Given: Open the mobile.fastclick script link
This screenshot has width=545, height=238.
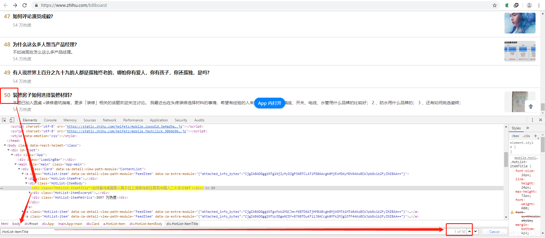Looking at the screenshot, I should 126,131.
